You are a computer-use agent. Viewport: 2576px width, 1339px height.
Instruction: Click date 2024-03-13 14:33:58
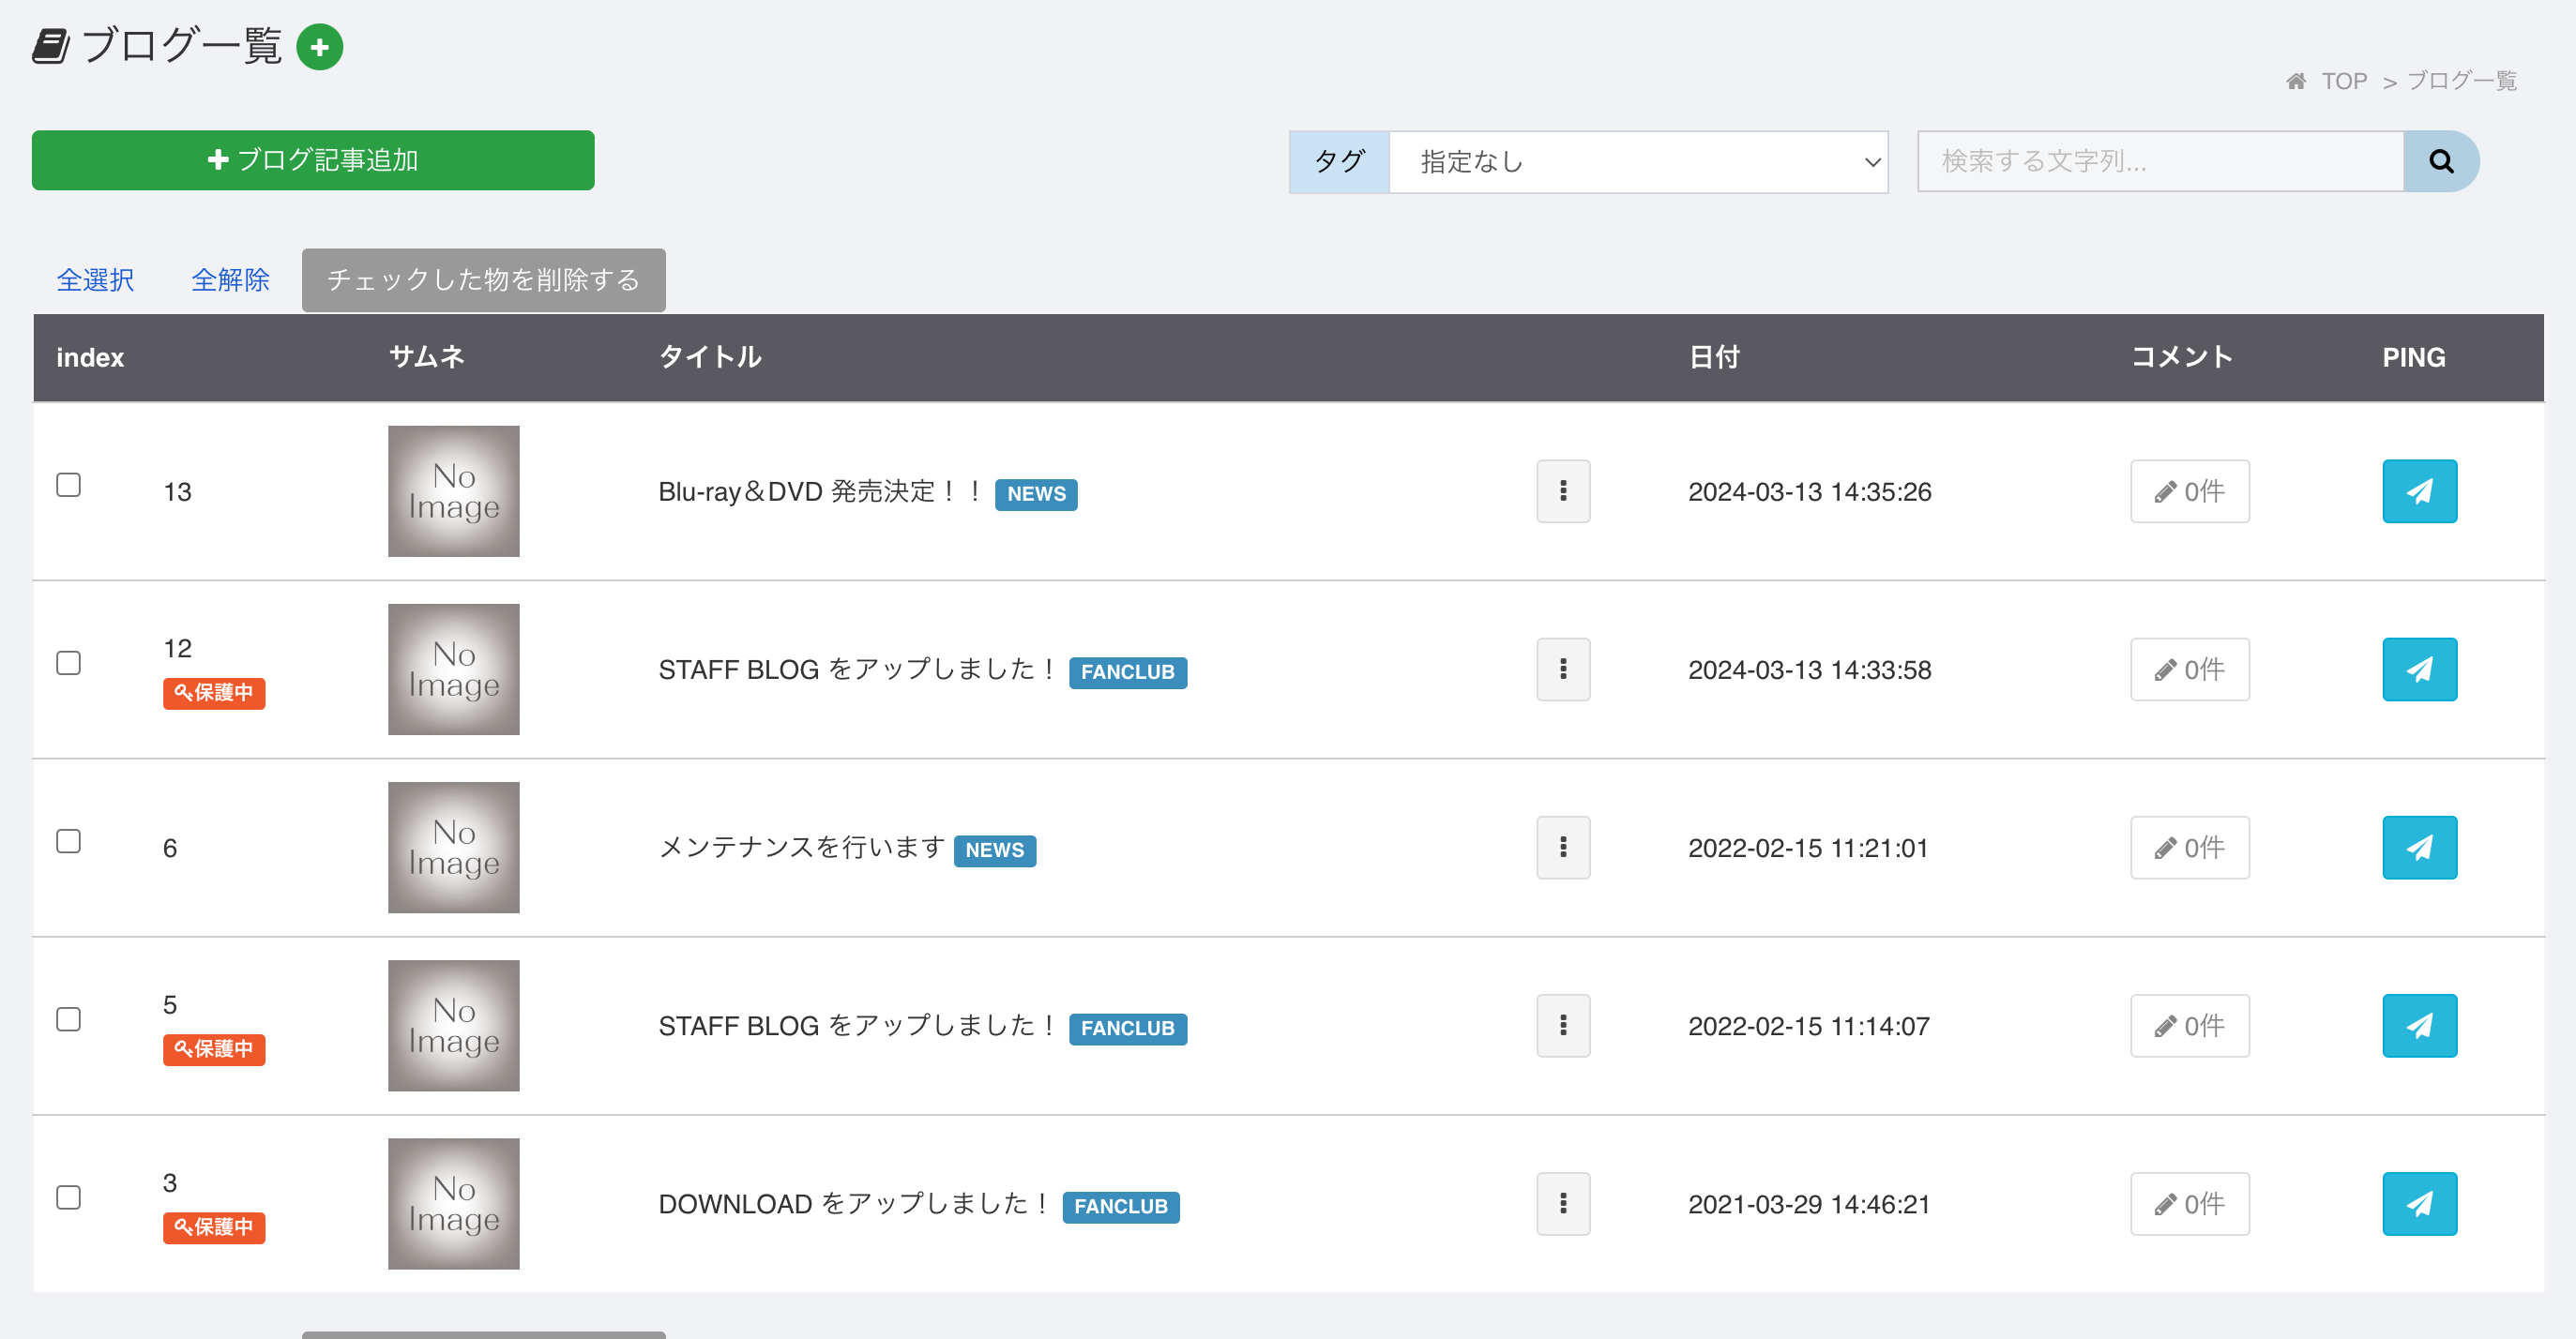click(1810, 669)
